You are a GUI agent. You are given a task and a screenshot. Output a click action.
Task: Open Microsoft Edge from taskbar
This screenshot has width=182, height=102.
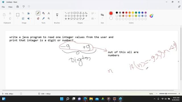pos(85,99)
